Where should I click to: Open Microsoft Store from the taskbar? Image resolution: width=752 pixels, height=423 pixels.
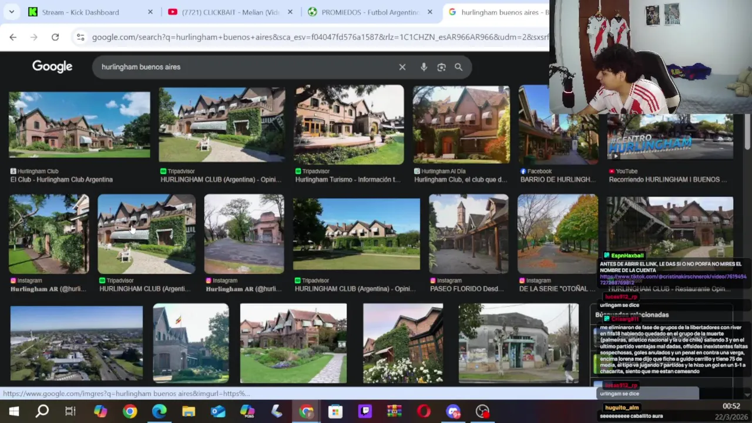(335, 411)
